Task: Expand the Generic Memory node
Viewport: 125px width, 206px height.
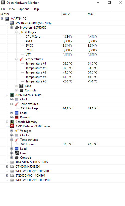Action: pos(7,122)
